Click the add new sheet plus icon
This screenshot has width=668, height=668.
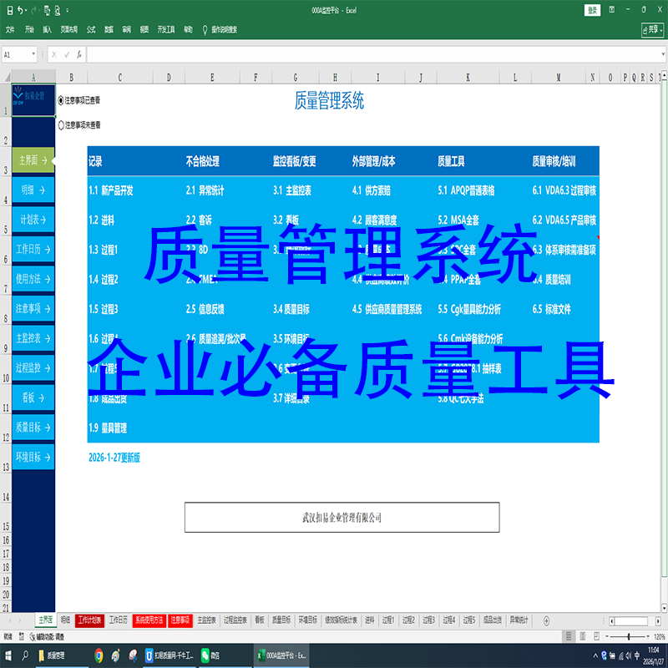point(546,620)
